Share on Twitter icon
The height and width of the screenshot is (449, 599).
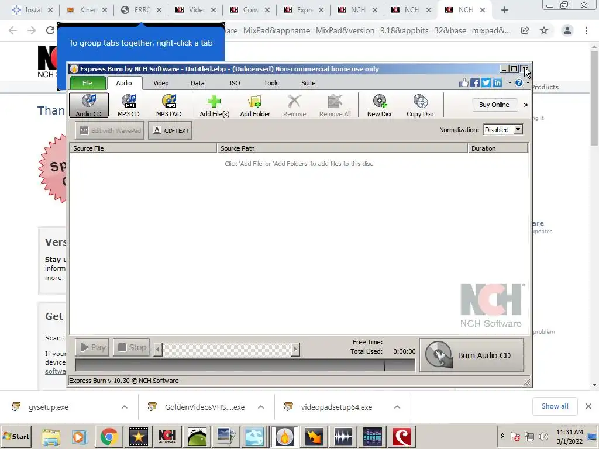click(486, 82)
